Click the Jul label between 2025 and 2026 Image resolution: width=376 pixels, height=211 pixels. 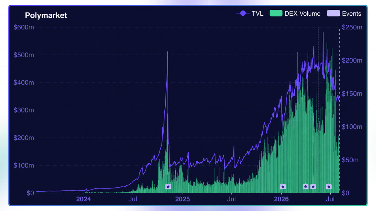click(x=232, y=199)
